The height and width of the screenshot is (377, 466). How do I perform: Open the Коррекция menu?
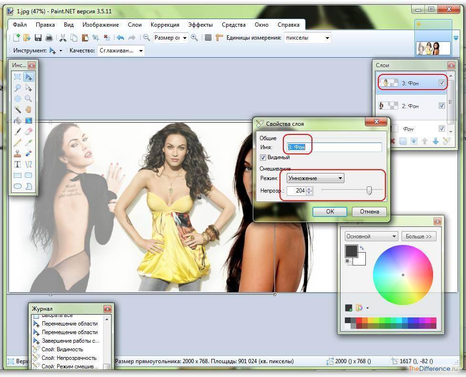tap(165, 25)
